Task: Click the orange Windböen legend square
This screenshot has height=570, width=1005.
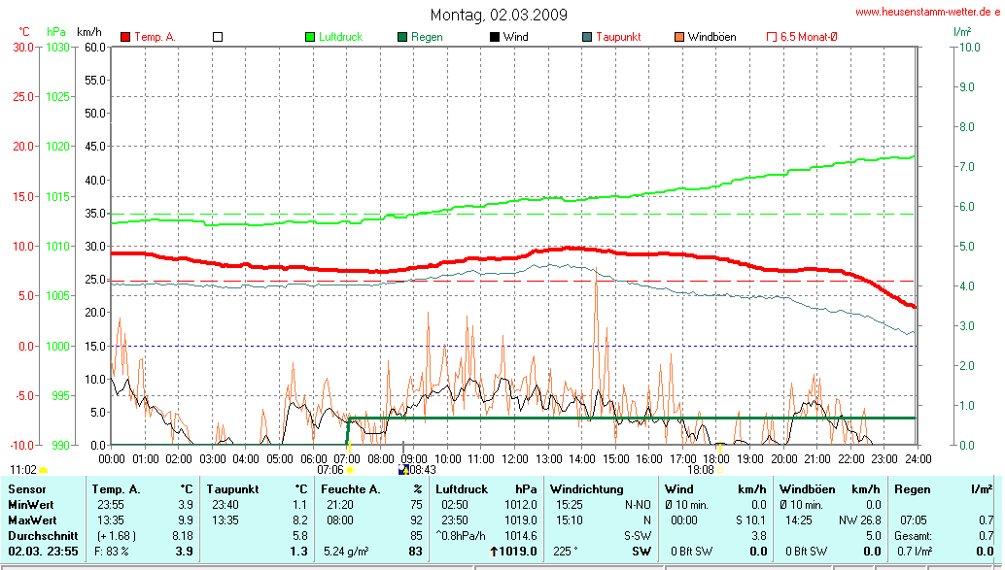Action: pyautogui.click(x=678, y=37)
